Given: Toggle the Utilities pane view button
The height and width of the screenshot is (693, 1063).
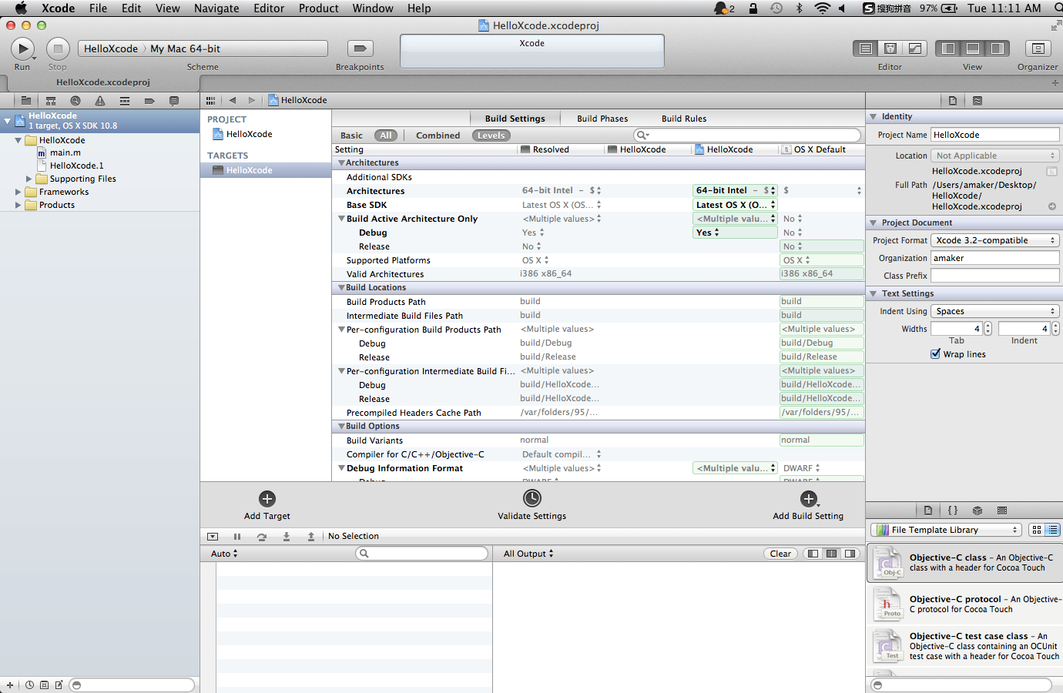Looking at the screenshot, I should pyautogui.click(x=998, y=49).
